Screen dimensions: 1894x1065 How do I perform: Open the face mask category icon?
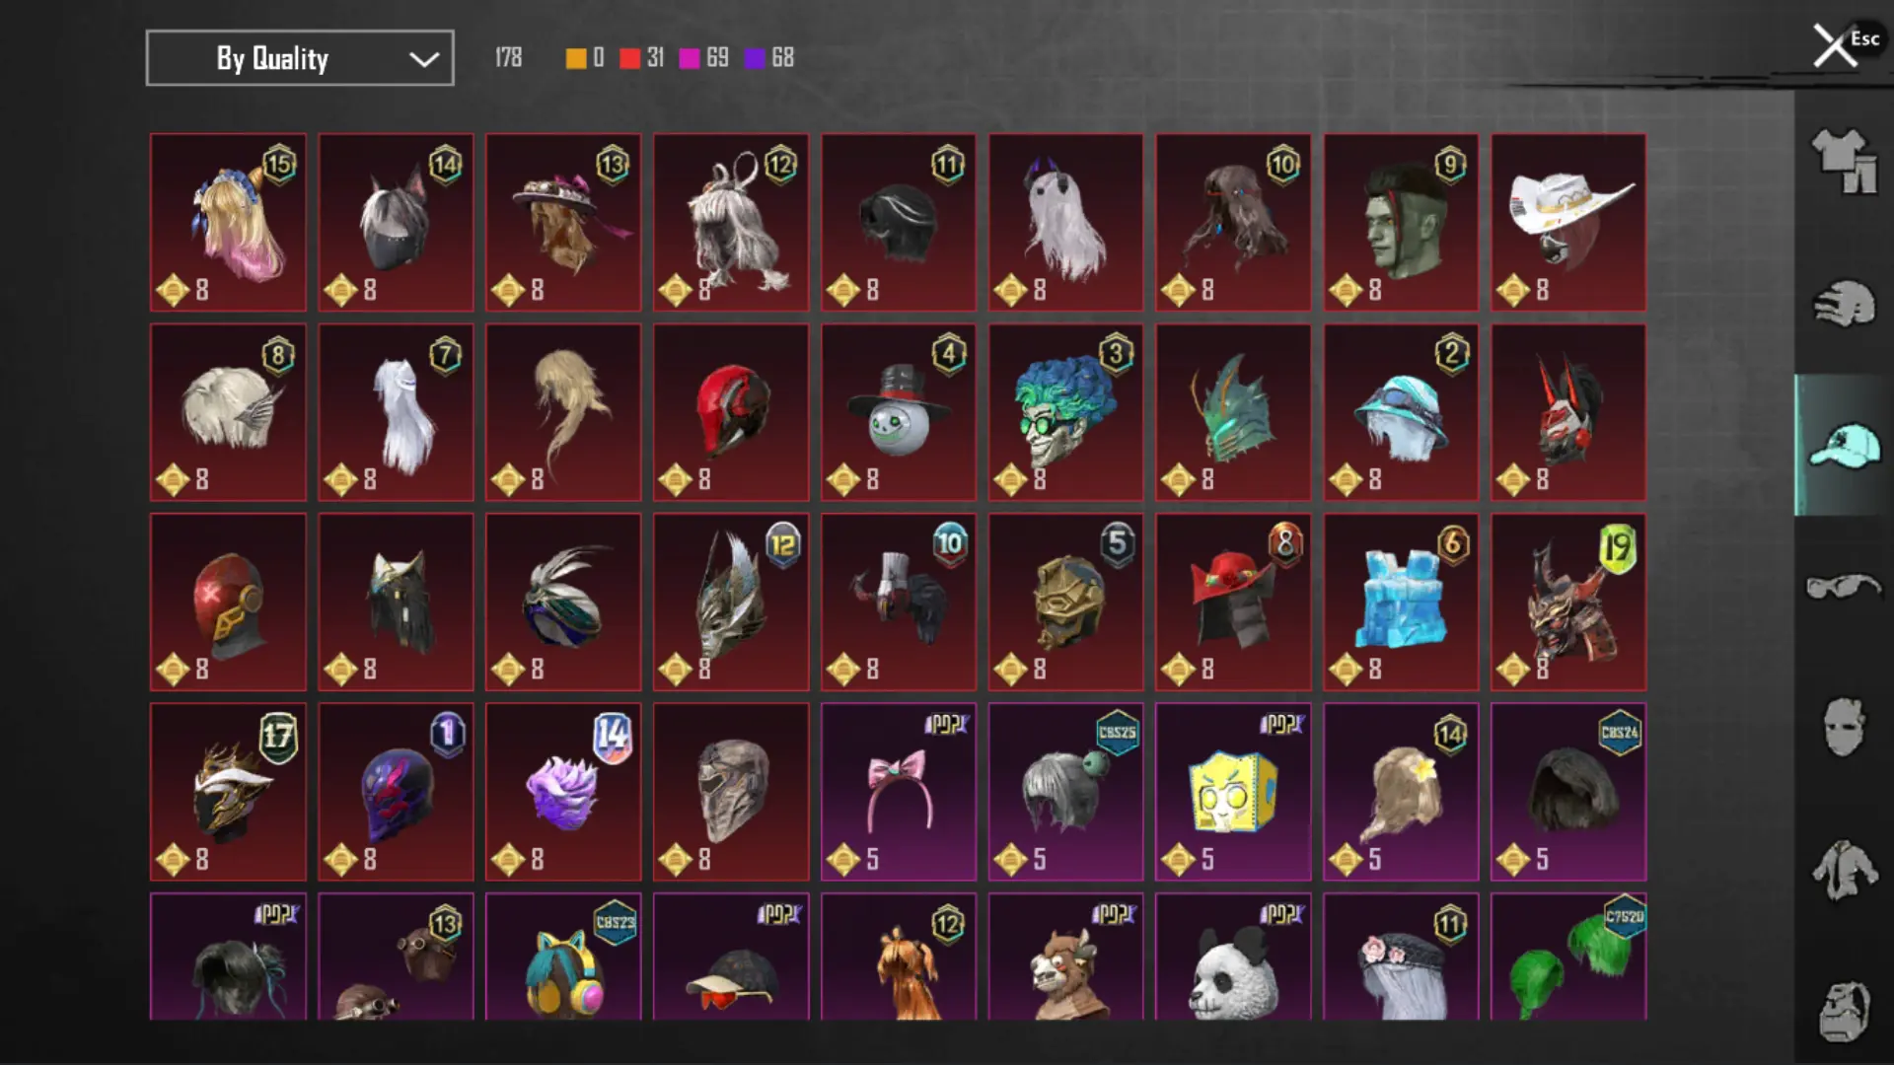[1844, 728]
